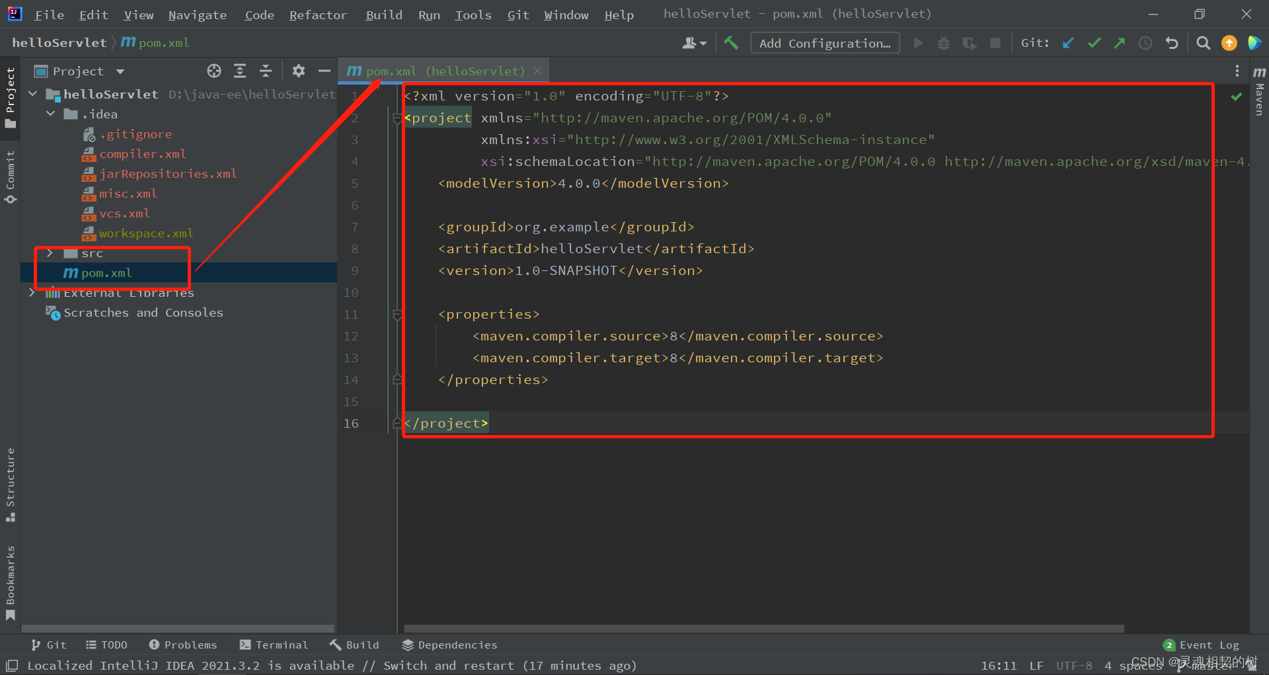Collapse the helloServlet root folder
This screenshot has width=1269, height=675.
(x=33, y=94)
